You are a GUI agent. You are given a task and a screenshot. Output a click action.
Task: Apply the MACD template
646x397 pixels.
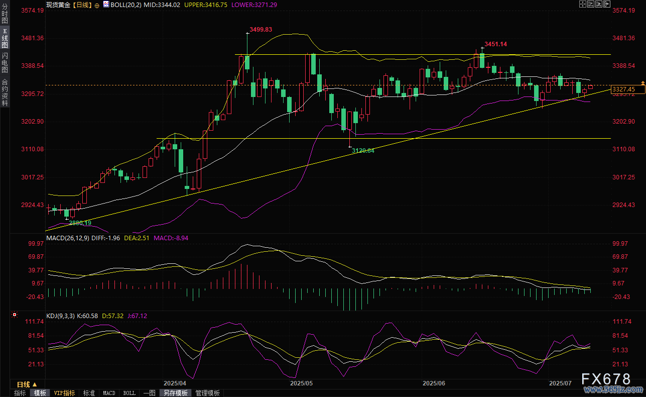click(x=109, y=393)
